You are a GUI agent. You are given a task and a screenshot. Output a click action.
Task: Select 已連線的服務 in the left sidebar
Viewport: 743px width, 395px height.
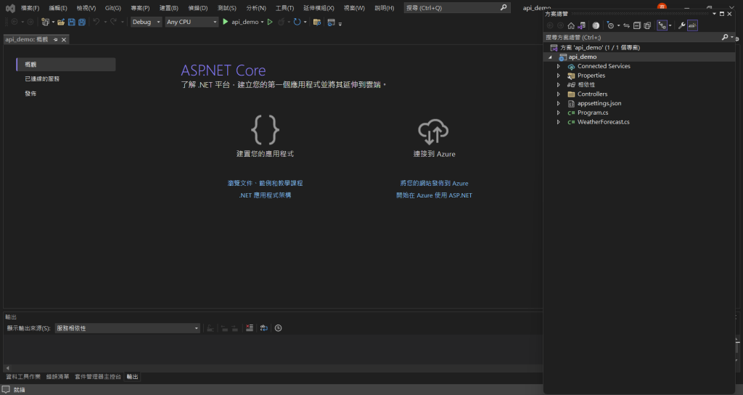pyautogui.click(x=42, y=78)
